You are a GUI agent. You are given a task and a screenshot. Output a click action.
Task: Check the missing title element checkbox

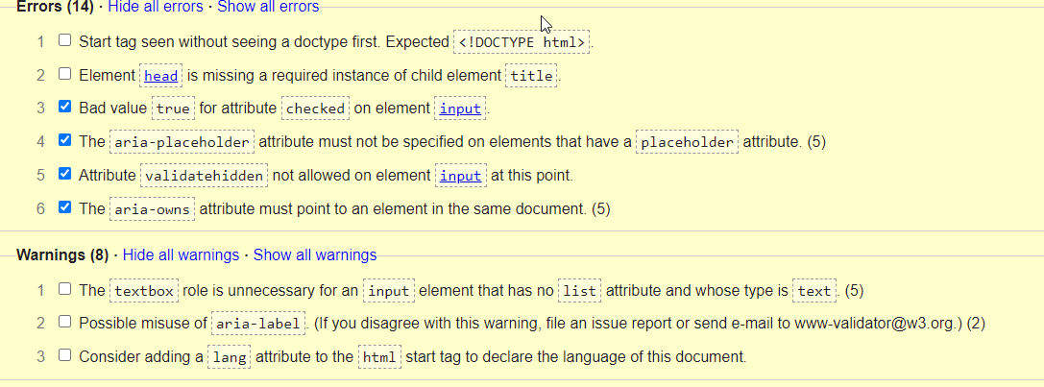(x=64, y=75)
